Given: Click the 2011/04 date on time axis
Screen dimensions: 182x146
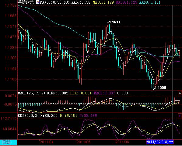Looking at the screenshot, I should click(47, 142).
